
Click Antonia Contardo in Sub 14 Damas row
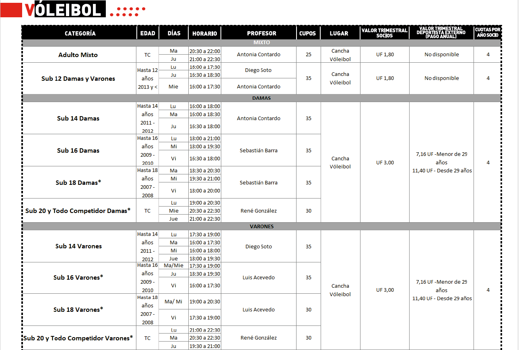pyautogui.click(x=258, y=118)
